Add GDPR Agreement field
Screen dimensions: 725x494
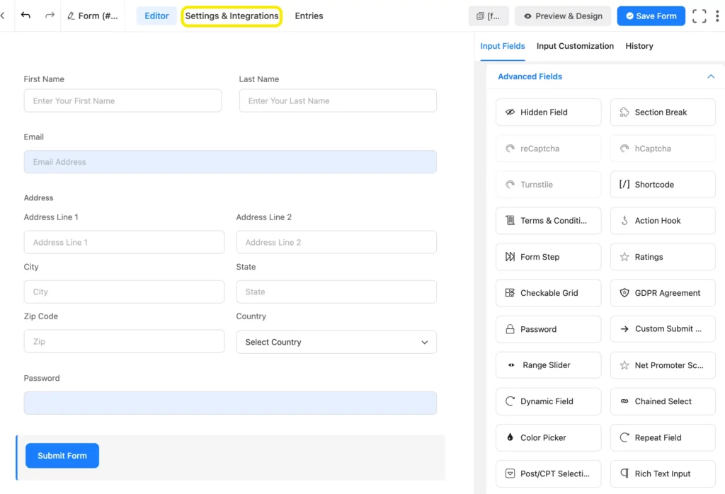tap(663, 292)
